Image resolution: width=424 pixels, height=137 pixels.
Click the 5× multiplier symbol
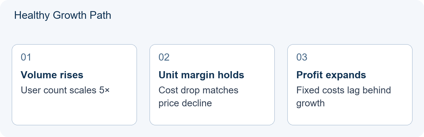104,90
